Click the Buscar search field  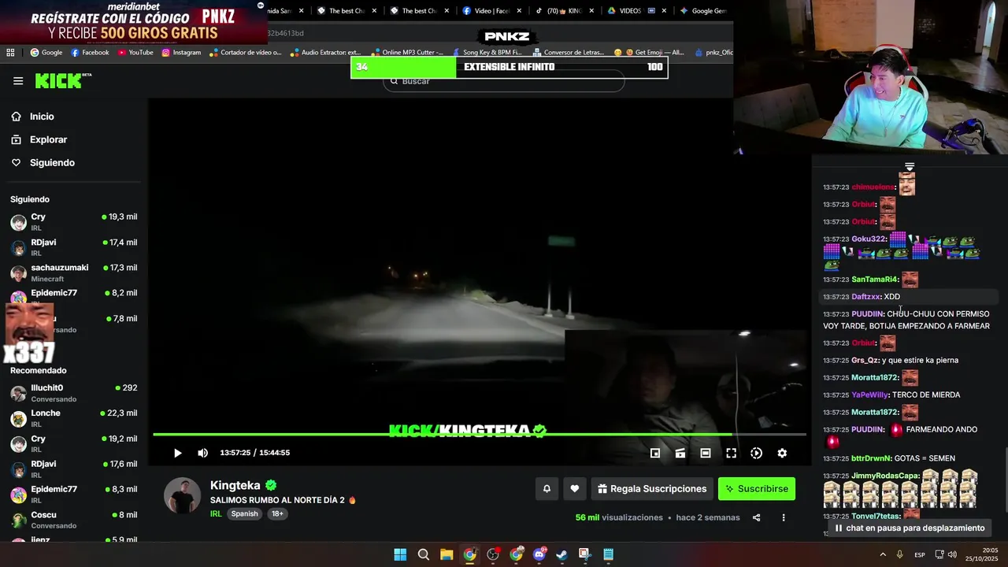coord(504,81)
